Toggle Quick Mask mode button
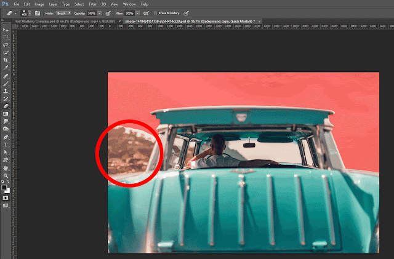The width and height of the screenshot is (394, 259). [6, 198]
